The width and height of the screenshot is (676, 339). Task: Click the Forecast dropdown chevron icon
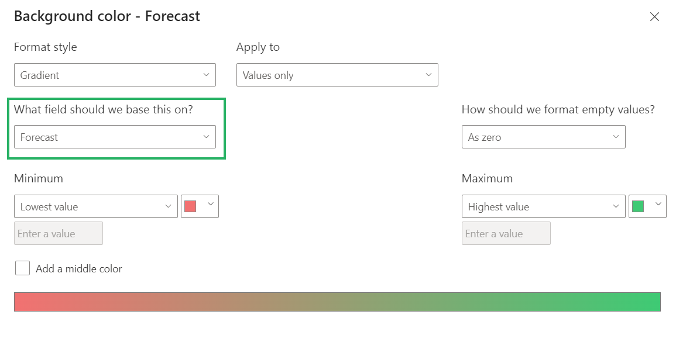tap(206, 137)
